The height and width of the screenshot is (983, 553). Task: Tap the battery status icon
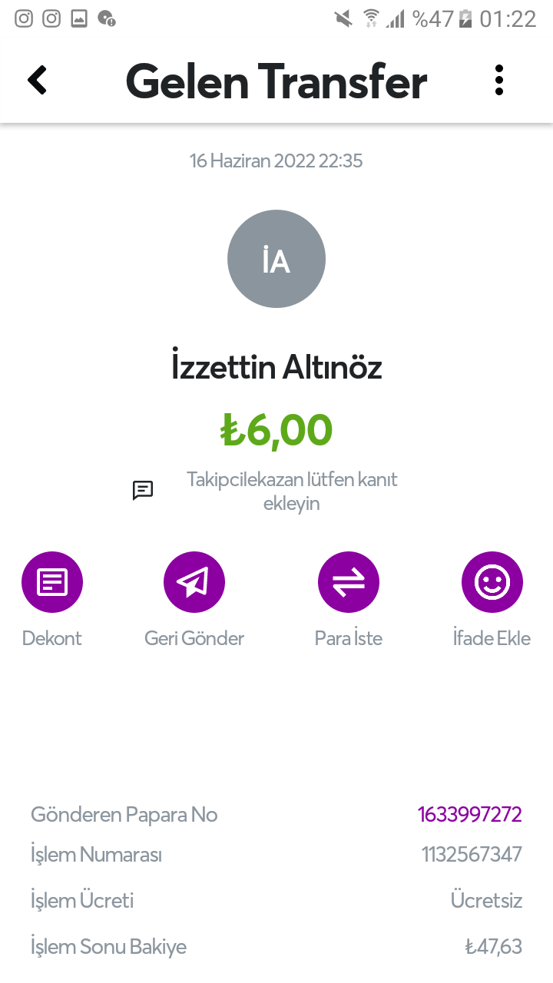pyautogui.click(x=465, y=18)
